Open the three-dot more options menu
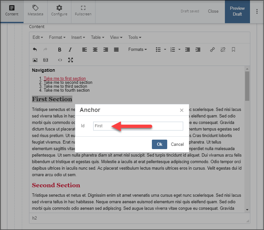The width and height of the screenshot is (264, 230). (x=257, y=11)
